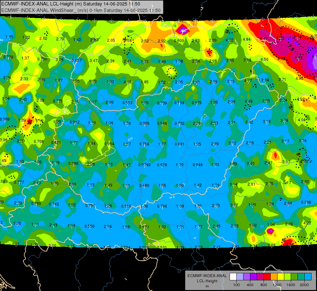
Task: Click the lime green legend swatch
Action: pyautogui.click(x=288, y=276)
